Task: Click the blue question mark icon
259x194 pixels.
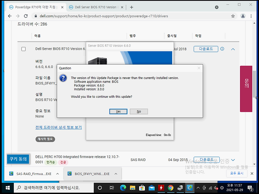Action: tap(63, 78)
